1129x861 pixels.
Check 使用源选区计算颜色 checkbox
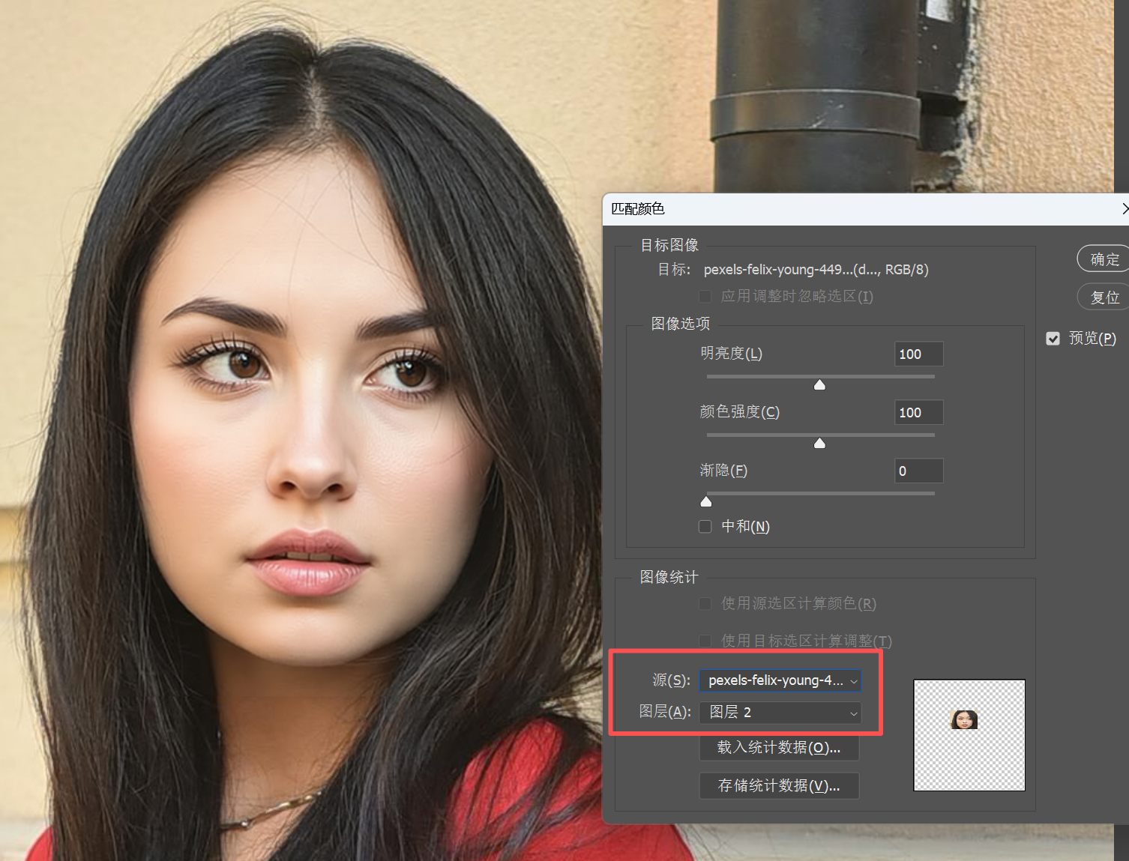click(x=705, y=604)
